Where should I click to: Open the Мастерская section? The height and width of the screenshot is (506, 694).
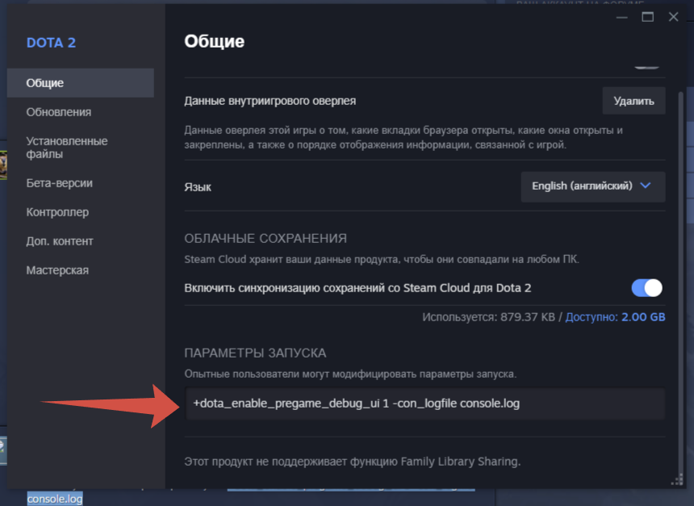(57, 270)
